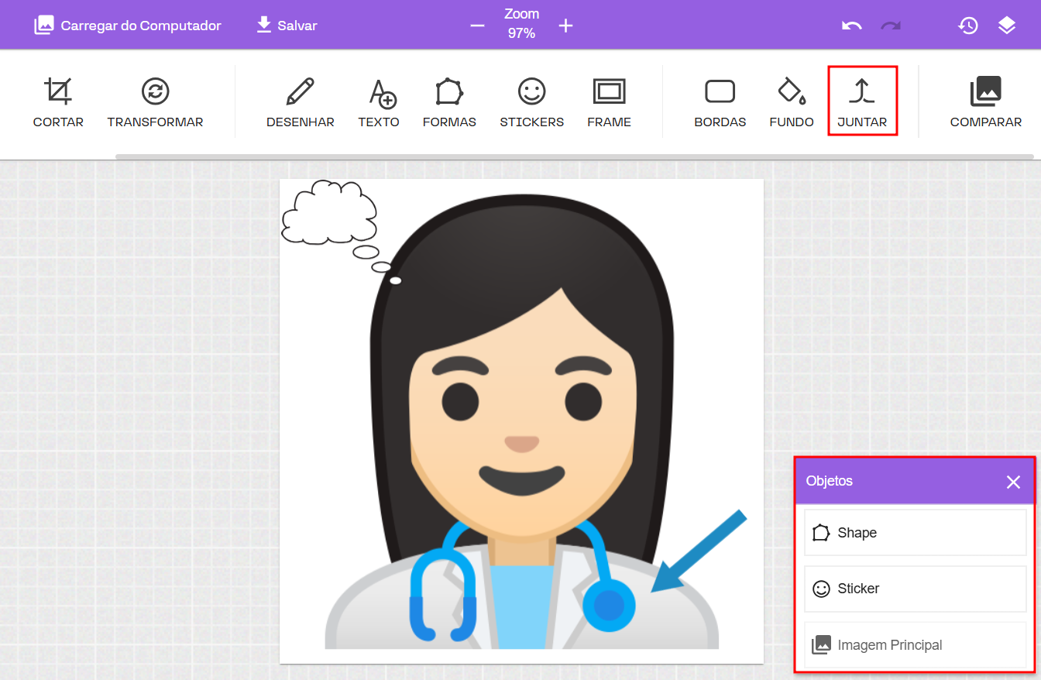Choose the Desenhar pencil tool
1041x680 pixels.
pos(300,102)
